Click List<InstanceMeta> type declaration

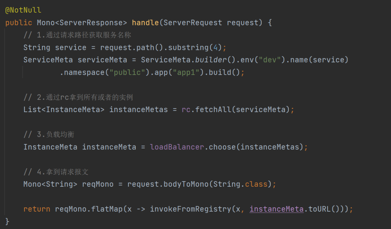pos(64,109)
